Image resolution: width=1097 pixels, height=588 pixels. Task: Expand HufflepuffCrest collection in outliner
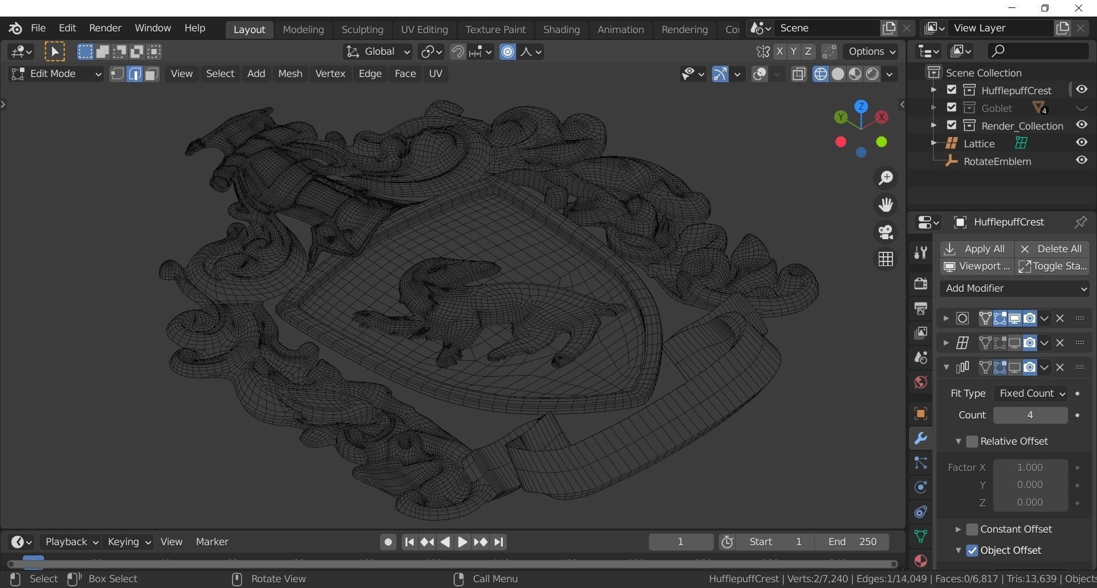(934, 90)
